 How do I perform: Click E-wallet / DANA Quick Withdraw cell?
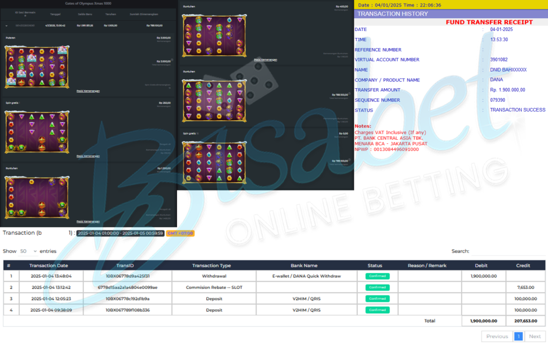[307, 276]
